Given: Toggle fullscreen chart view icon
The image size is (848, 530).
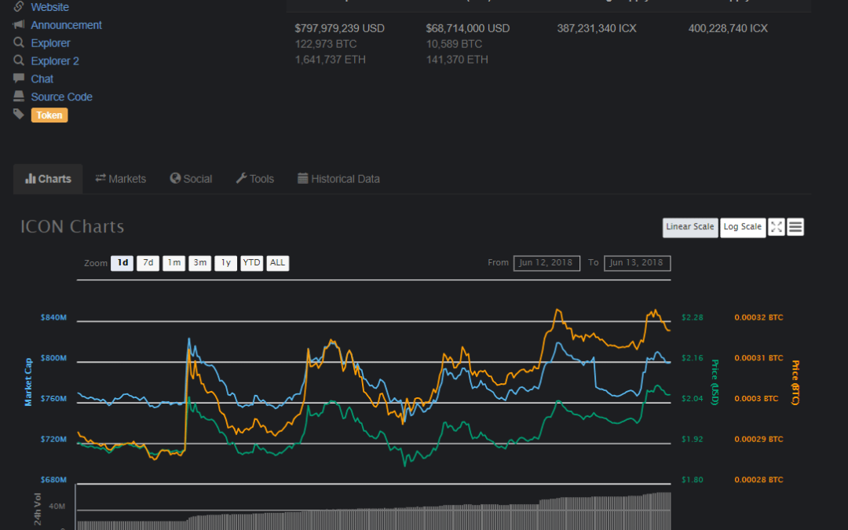Looking at the screenshot, I should (x=776, y=227).
